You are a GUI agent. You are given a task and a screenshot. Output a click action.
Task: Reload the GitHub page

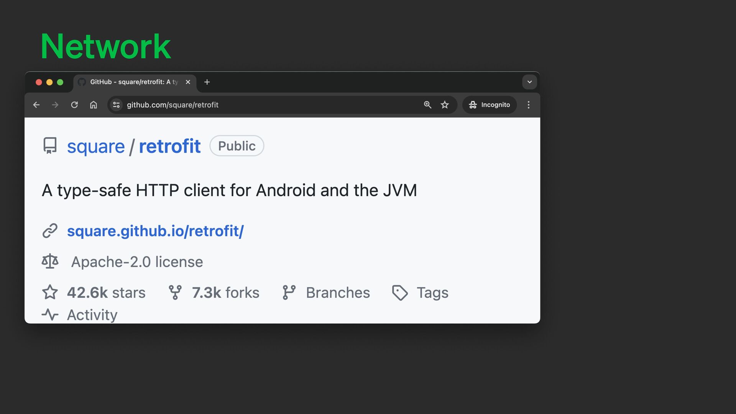pyautogui.click(x=74, y=105)
